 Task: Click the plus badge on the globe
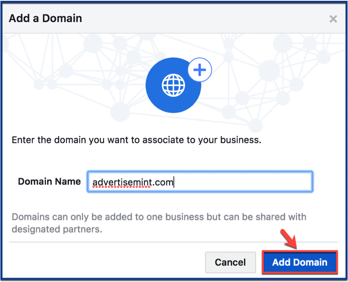click(x=200, y=70)
